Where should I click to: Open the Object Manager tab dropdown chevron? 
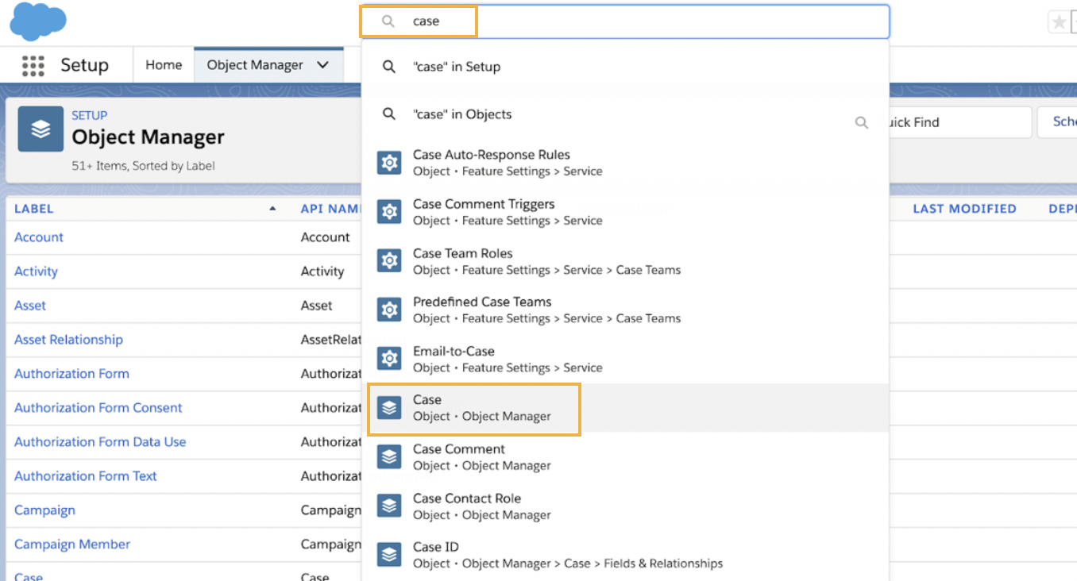pos(322,65)
